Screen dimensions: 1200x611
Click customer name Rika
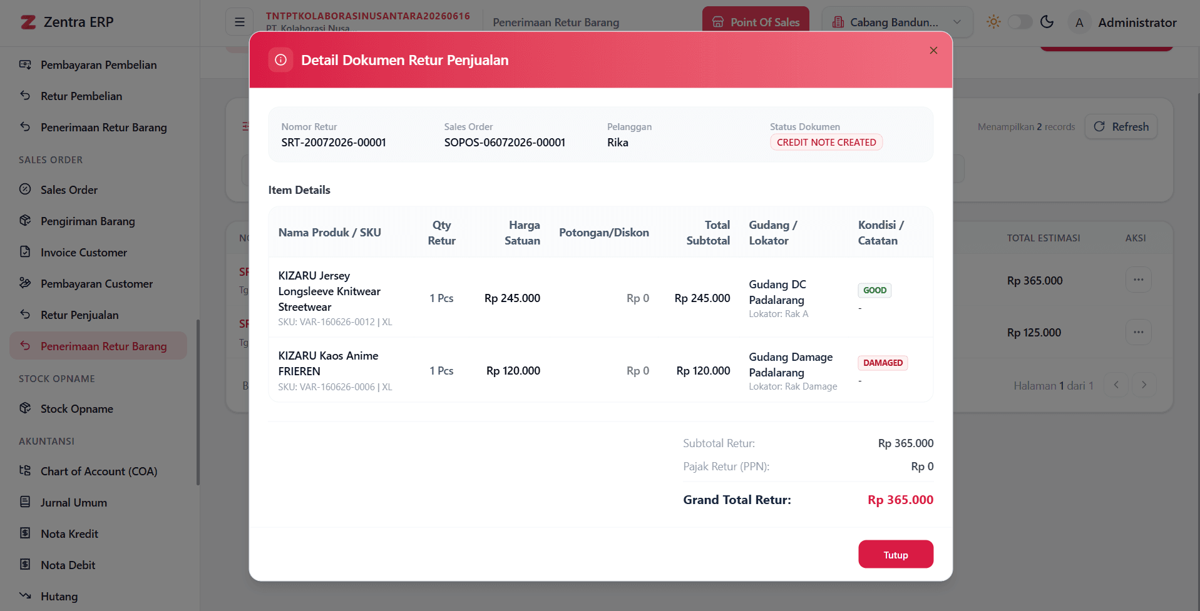[618, 143]
